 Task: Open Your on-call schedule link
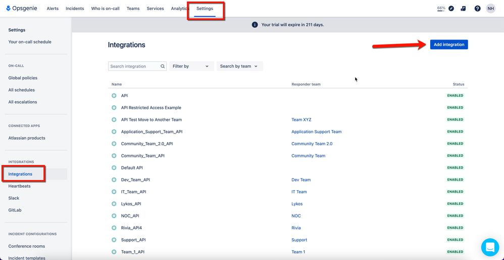(x=30, y=42)
